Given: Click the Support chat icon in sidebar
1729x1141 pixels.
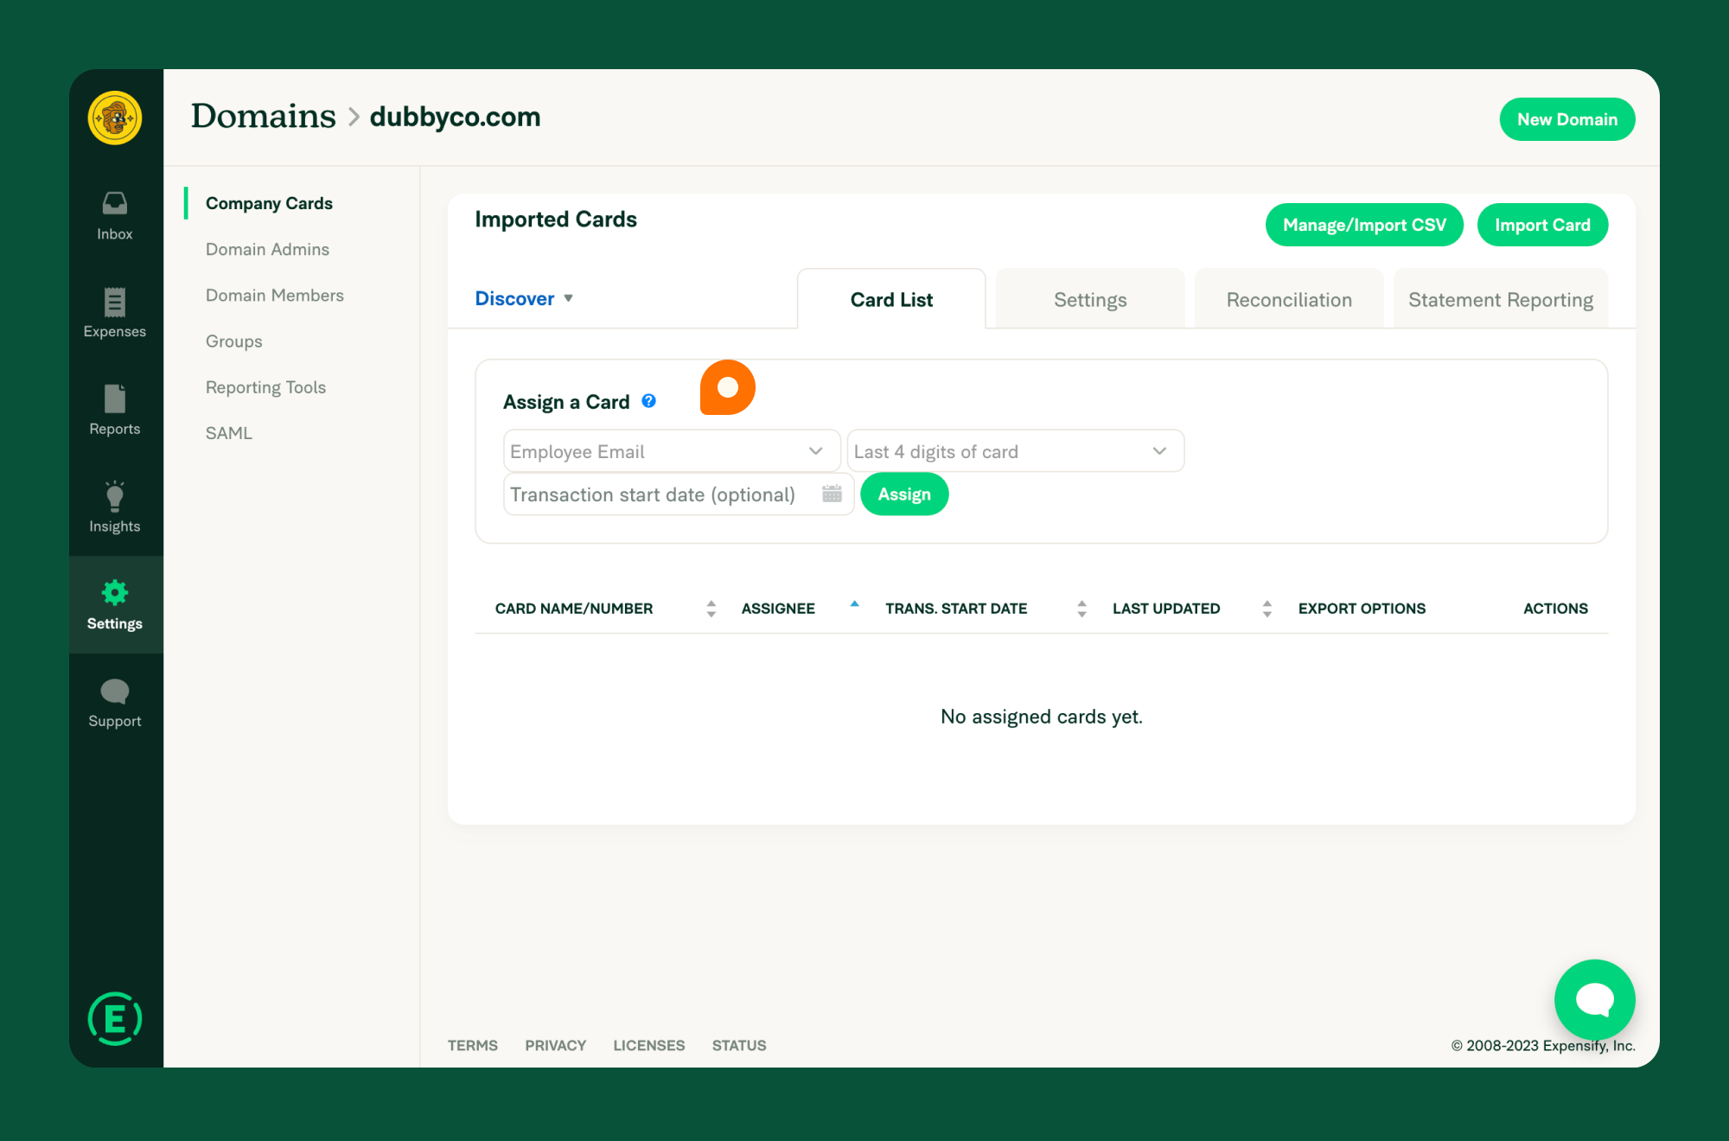Looking at the screenshot, I should pyautogui.click(x=115, y=692).
